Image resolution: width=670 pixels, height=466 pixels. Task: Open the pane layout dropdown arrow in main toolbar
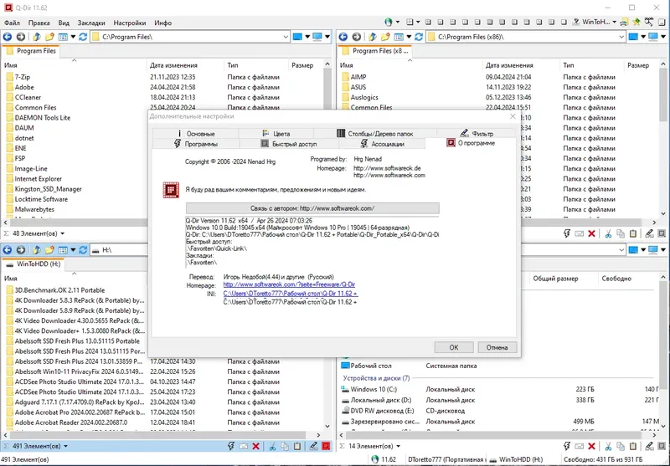[x=418, y=23]
